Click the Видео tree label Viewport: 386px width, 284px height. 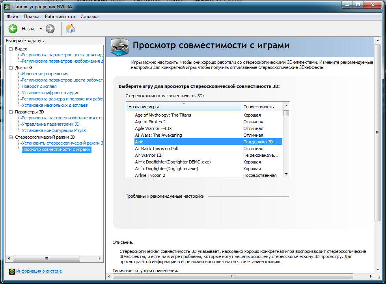click(x=21, y=49)
